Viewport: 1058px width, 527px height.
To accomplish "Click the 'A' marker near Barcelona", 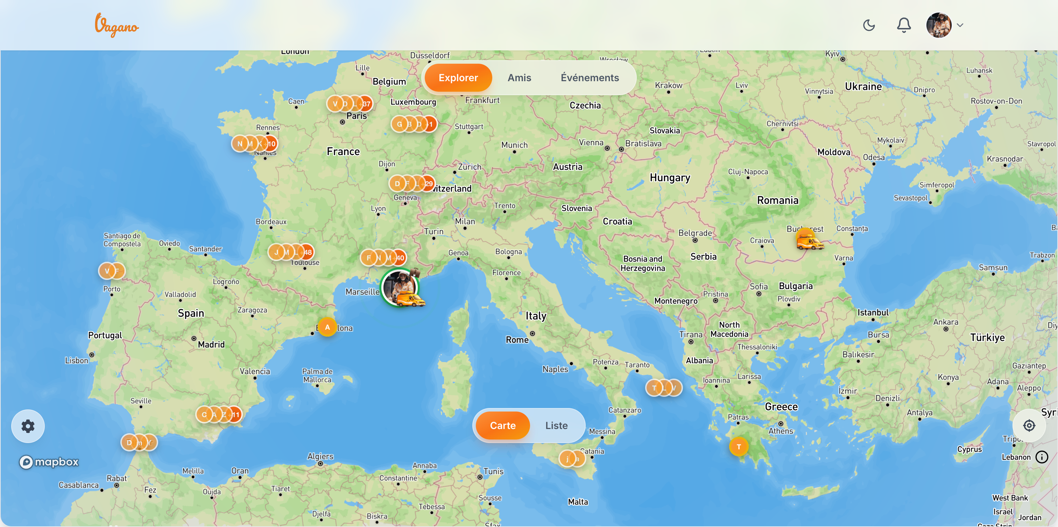I will 327,328.
